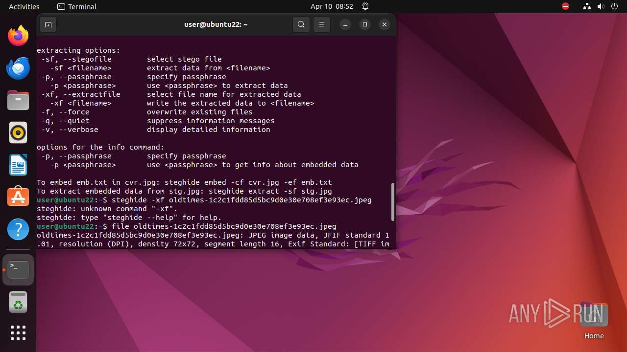Open Ubuntu Software store
Screen dimensions: 627x352
pyautogui.click(x=18, y=197)
